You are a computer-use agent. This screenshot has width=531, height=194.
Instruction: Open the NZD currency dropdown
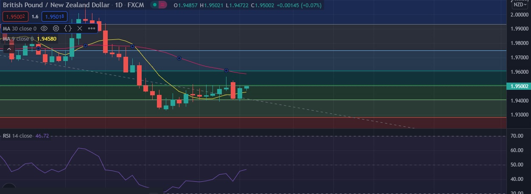tap(519, 5)
